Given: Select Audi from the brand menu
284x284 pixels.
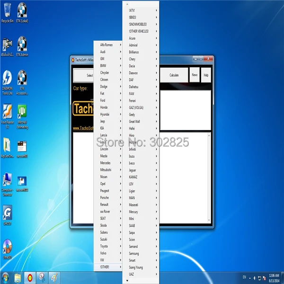Looking at the screenshot, I should (x=108, y=52).
